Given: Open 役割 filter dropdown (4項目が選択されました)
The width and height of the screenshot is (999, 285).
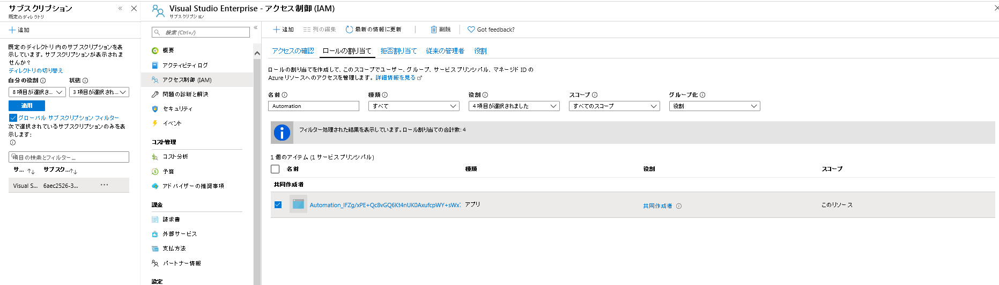Looking at the screenshot, I should pos(514,106).
